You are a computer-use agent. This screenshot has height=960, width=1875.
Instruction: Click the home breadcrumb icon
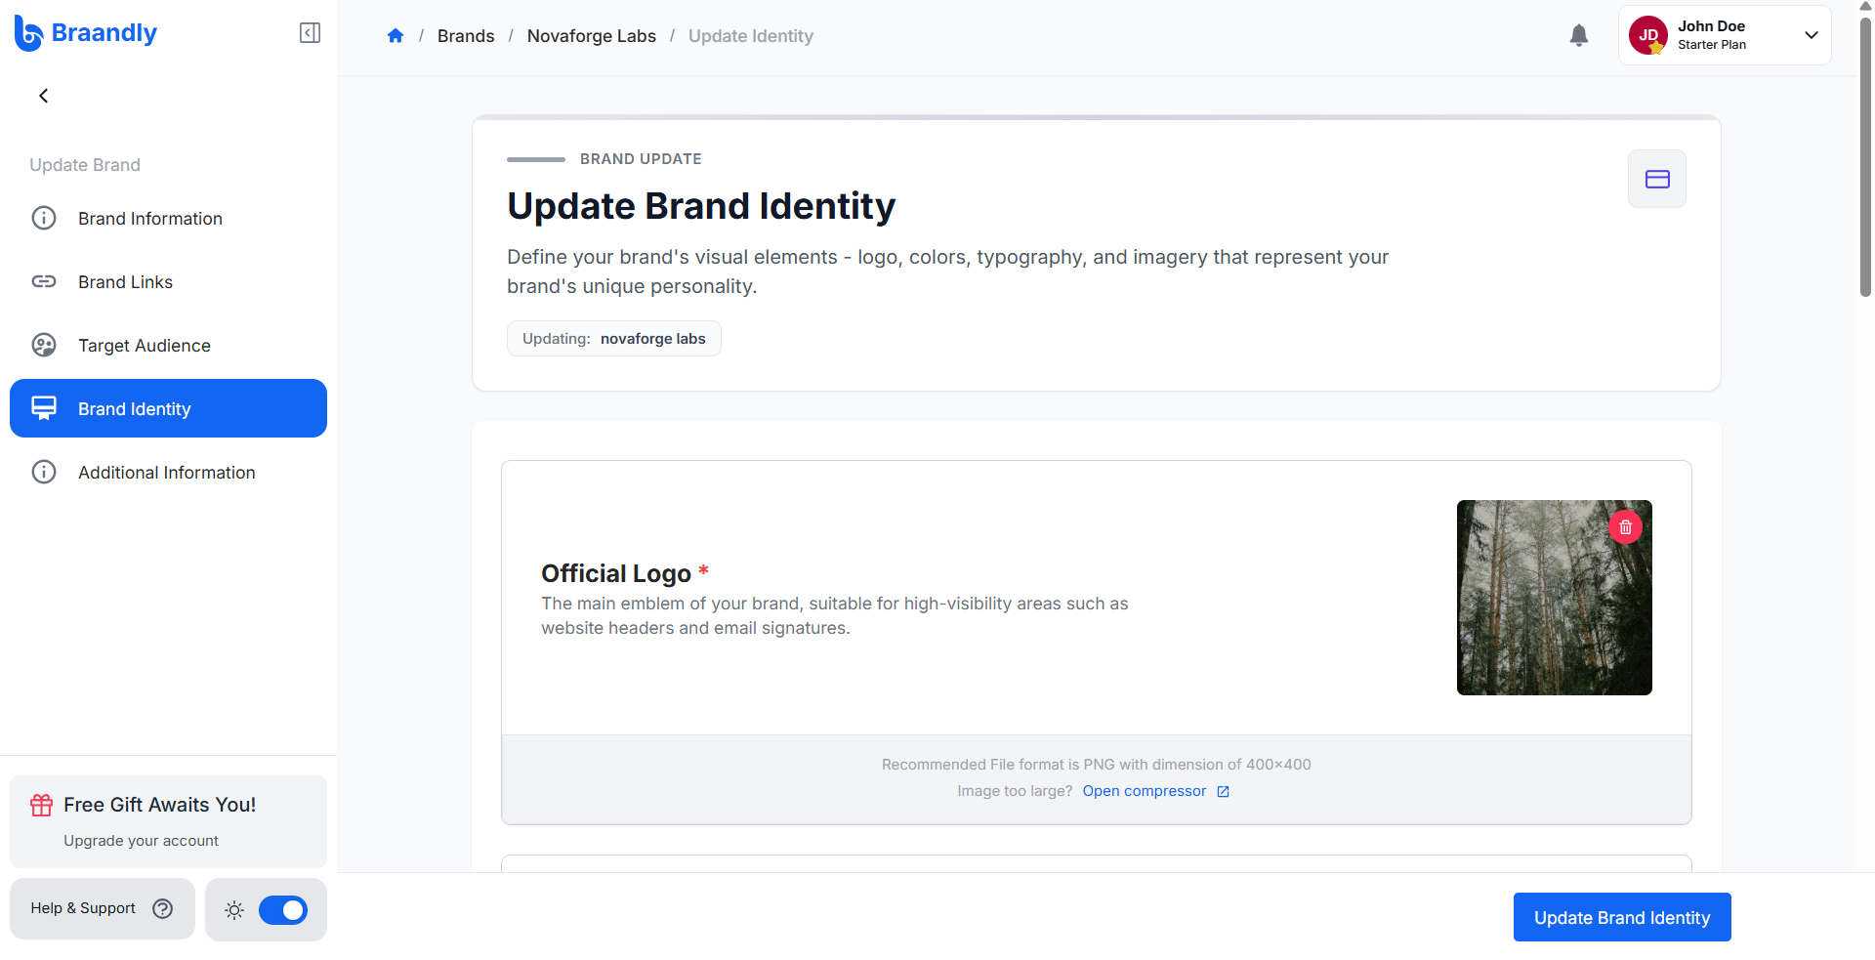[x=396, y=36]
